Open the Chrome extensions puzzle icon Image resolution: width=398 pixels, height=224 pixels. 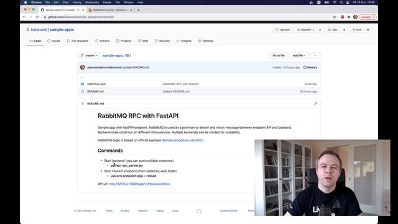pos(349,17)
